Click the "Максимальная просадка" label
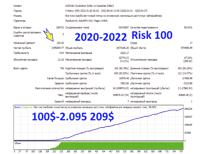206x154 pixels. [x=79, y=60]
